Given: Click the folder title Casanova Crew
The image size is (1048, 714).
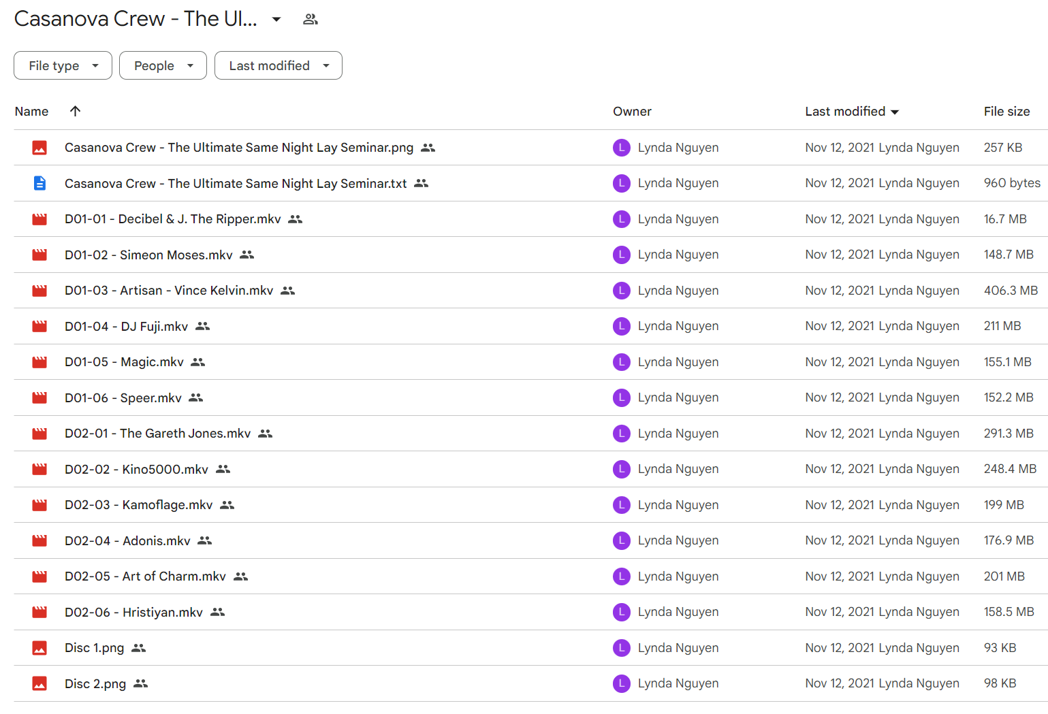Looking at the screenshot, I should (x=136, y=19).
